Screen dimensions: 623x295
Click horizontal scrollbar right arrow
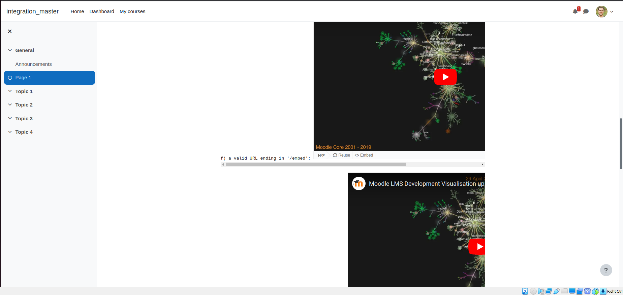coord(482,165)
